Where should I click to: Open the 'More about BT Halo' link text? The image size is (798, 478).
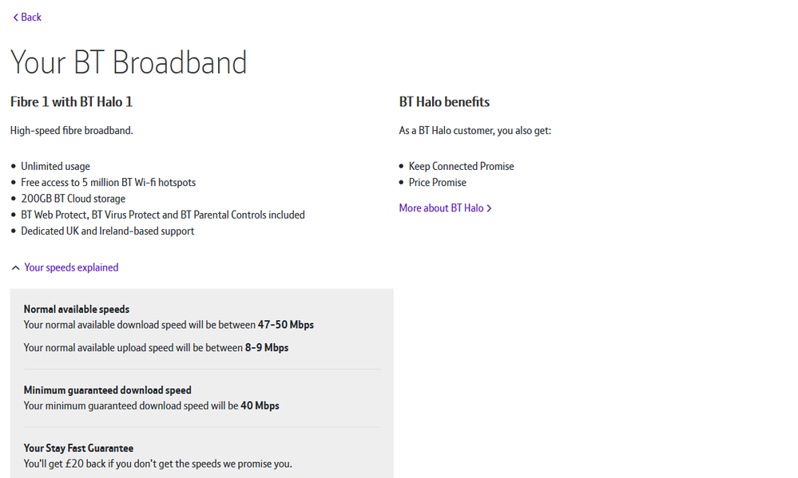tap(441, 208)
